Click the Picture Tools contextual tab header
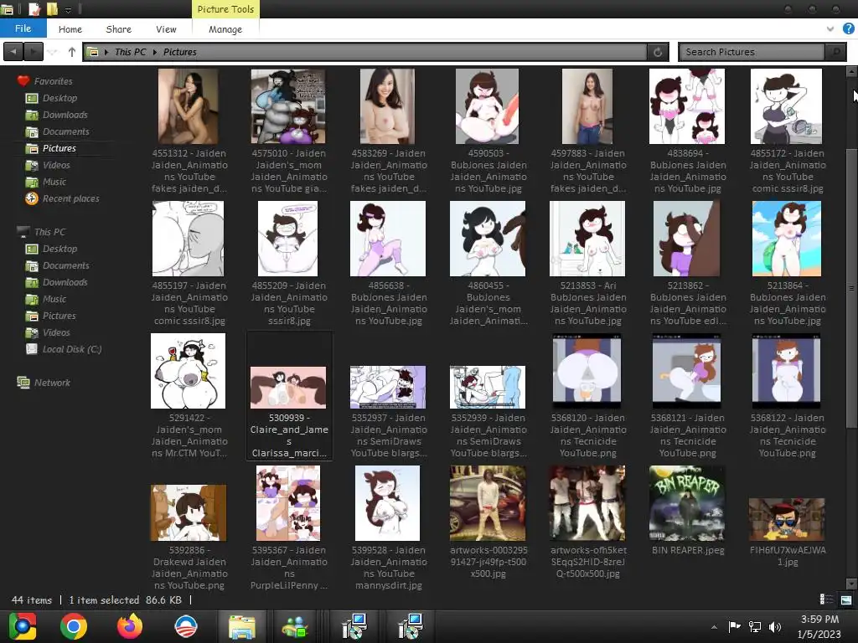Screen dimensions: 858x643 (225, 9)
